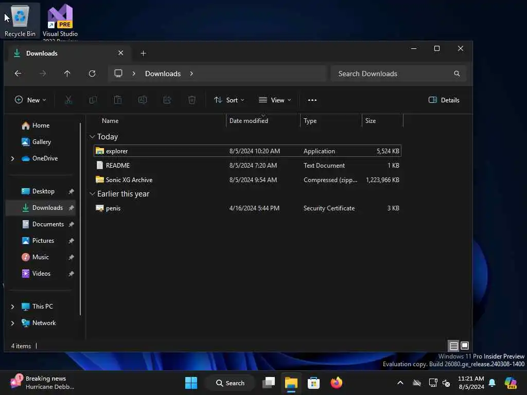The width and height of the screenshot is (527, 395).
Task: Click the navigation pane scrollbar
Action: coord(81,219)
